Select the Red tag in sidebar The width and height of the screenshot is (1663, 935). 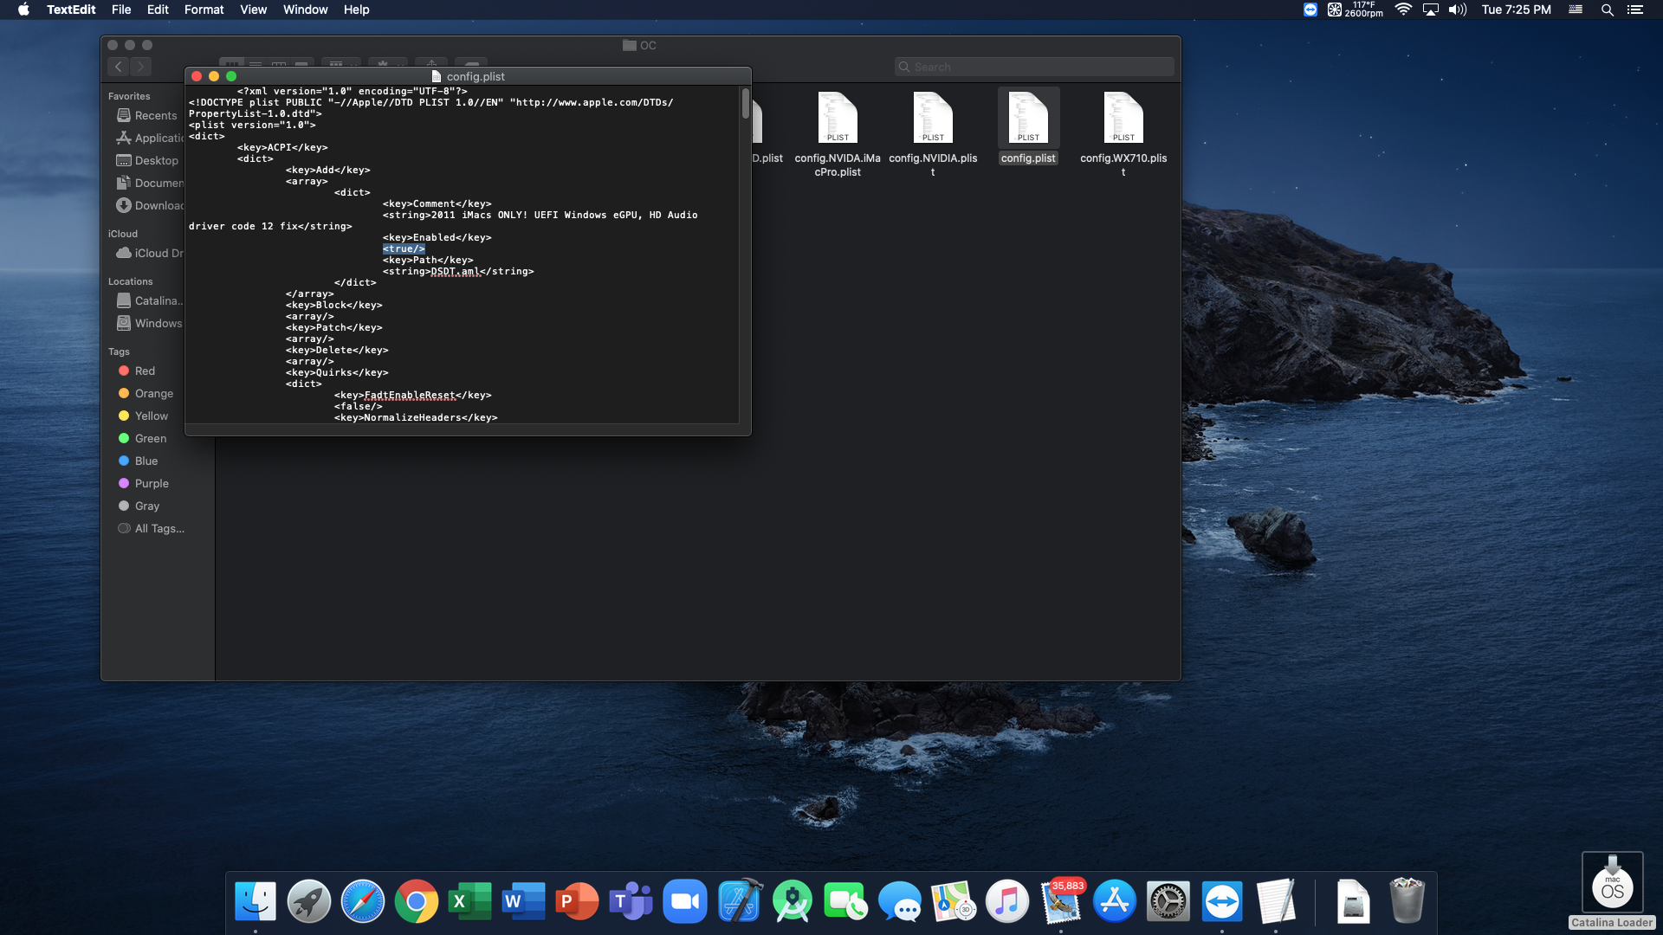(145, 371)
